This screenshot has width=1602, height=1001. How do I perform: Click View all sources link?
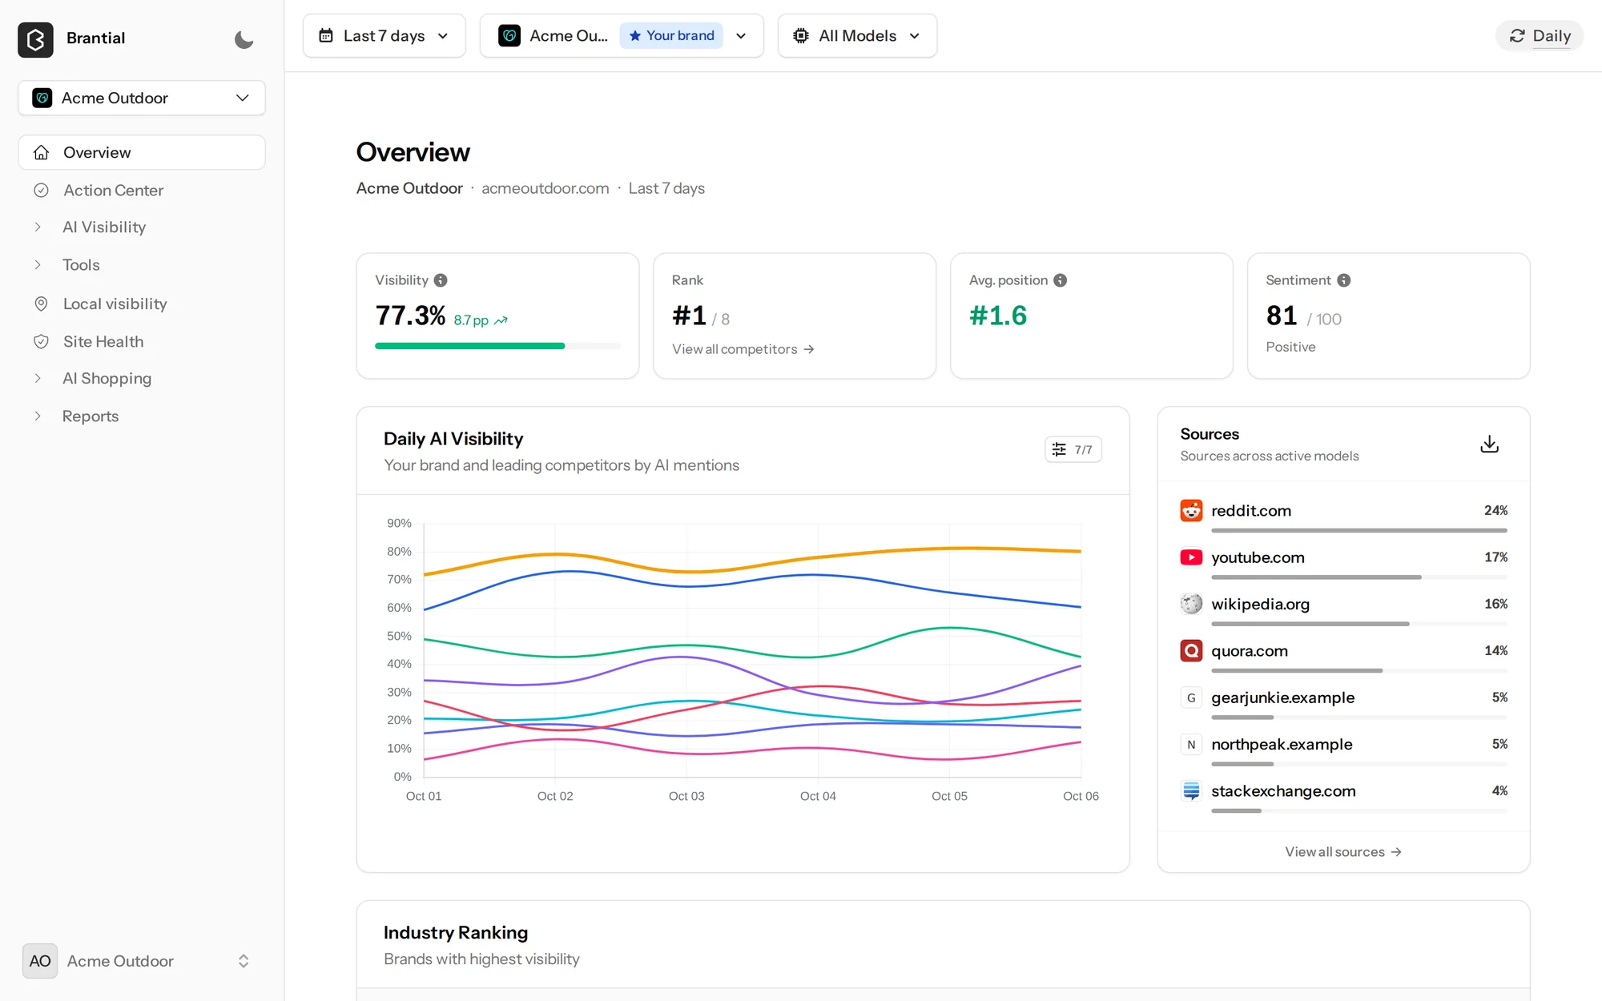(1343, 852)
